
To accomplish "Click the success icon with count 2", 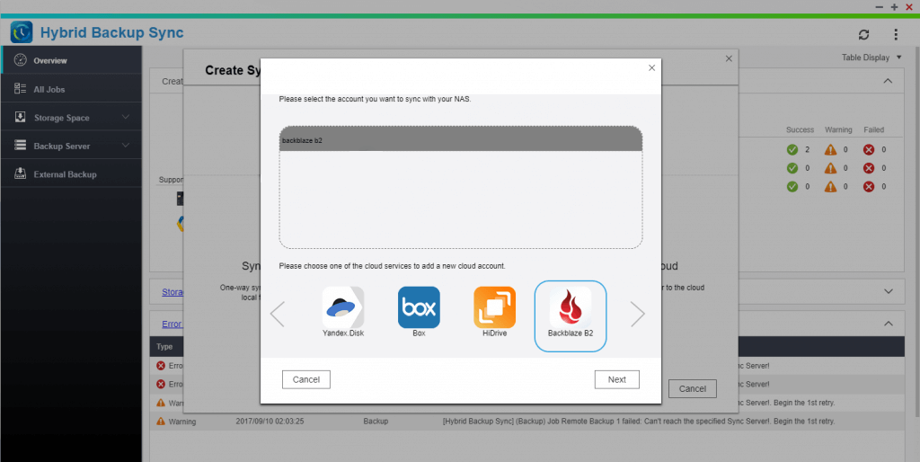I will tap(792, 150).
